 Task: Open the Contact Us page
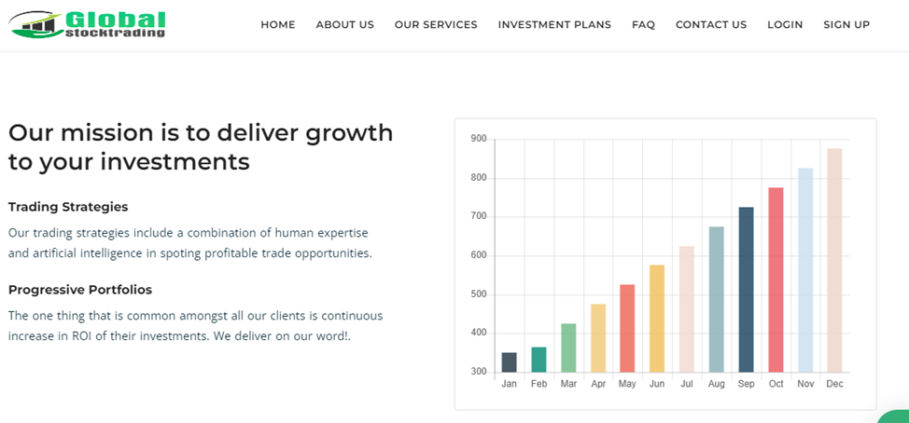pos(711,25)
